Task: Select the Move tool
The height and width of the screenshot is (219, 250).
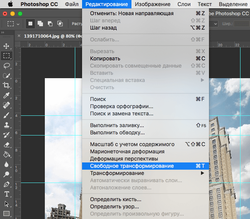Action: pos(6,46)
